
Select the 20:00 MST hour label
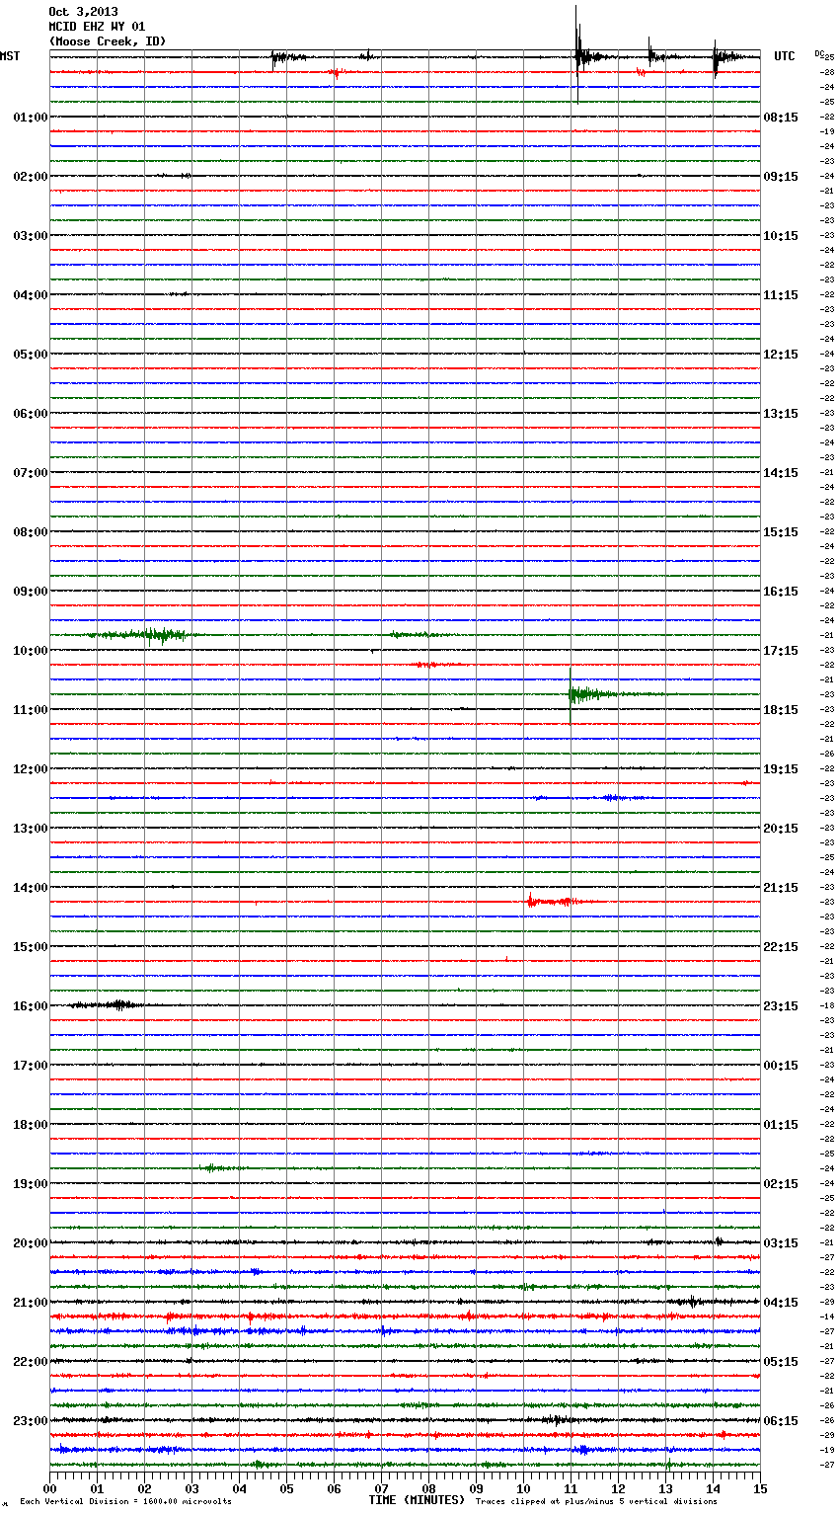(31, 1243)
